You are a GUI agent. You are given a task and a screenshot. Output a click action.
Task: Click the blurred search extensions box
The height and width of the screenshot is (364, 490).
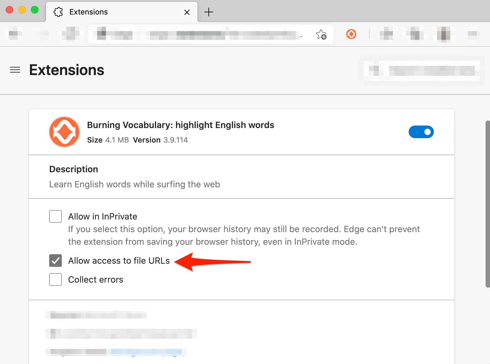coord(422,70)
